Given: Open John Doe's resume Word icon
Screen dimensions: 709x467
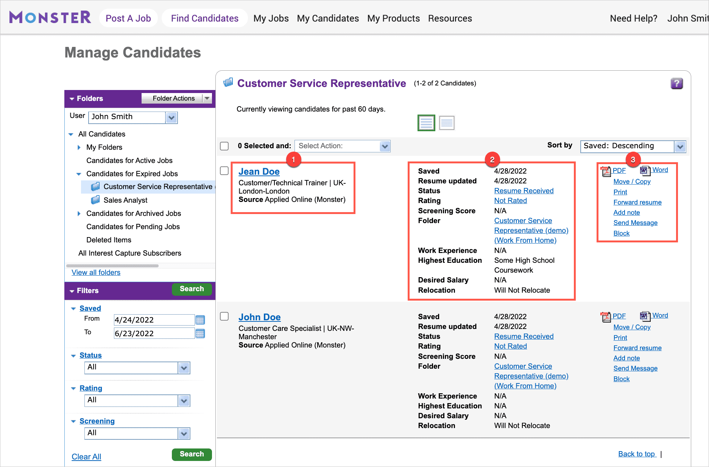Looking at the screenshot, I should (645, 316).
